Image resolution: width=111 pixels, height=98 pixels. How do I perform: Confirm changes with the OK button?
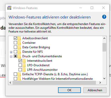coord(69,90)
